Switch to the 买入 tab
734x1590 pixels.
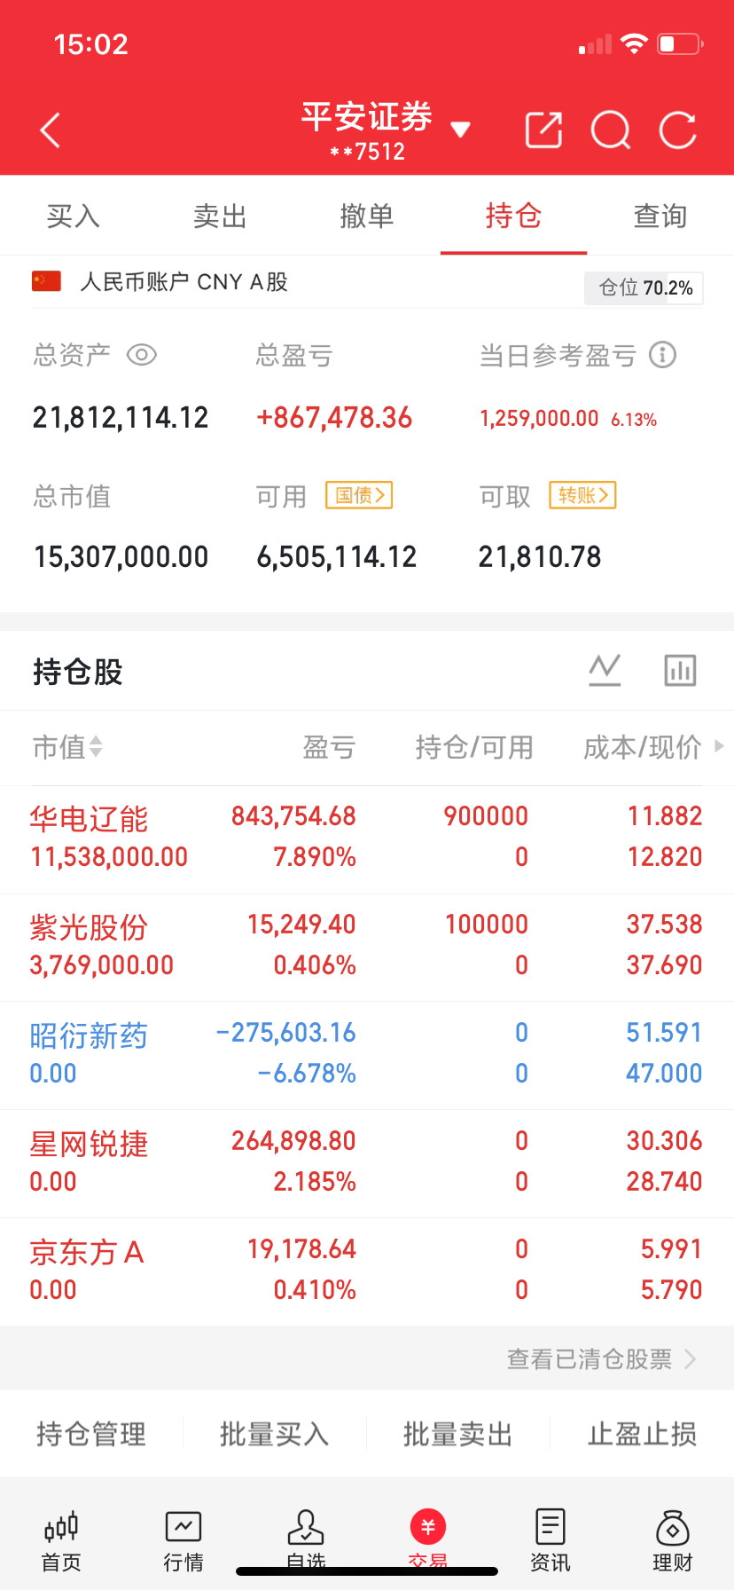click(x=74, y=216)
